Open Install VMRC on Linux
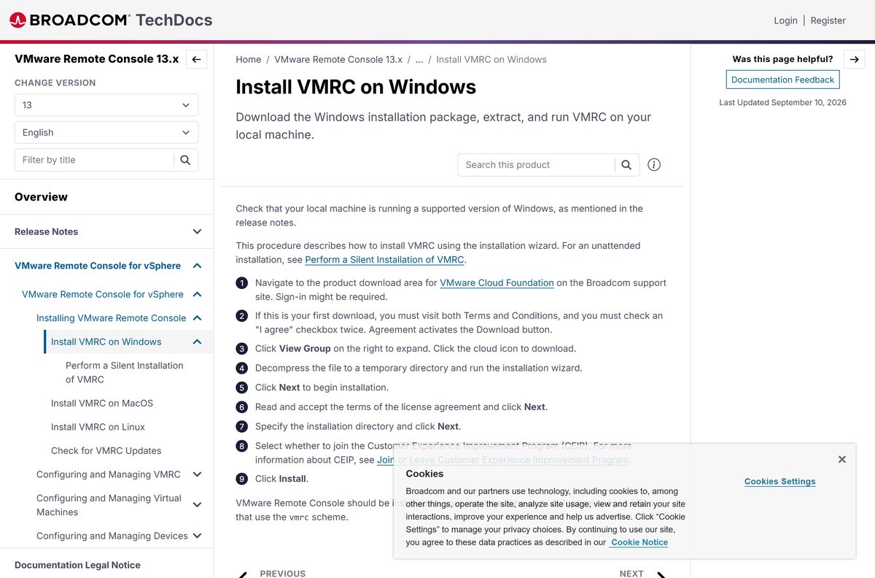This screenshot has width=875, height=578. pos(98,427)
